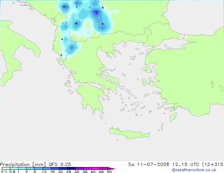224x173 pixels.
Task: Select the 20–25 mm legend color swatch
Action: (x=63, y=168)
